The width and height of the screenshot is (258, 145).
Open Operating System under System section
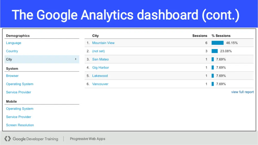20,84
